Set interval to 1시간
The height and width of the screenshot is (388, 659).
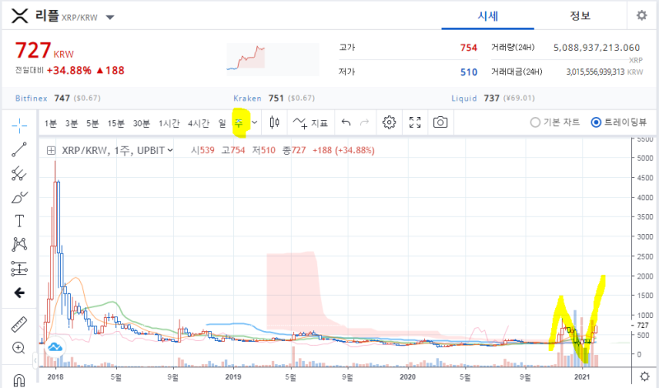coord(169,124)
